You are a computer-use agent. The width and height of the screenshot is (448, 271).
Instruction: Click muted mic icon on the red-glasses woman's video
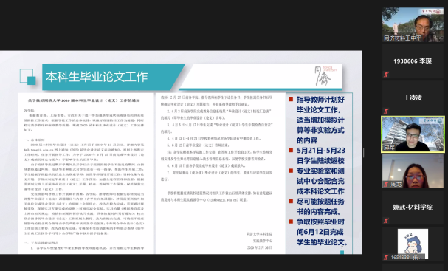click(386, 185)
